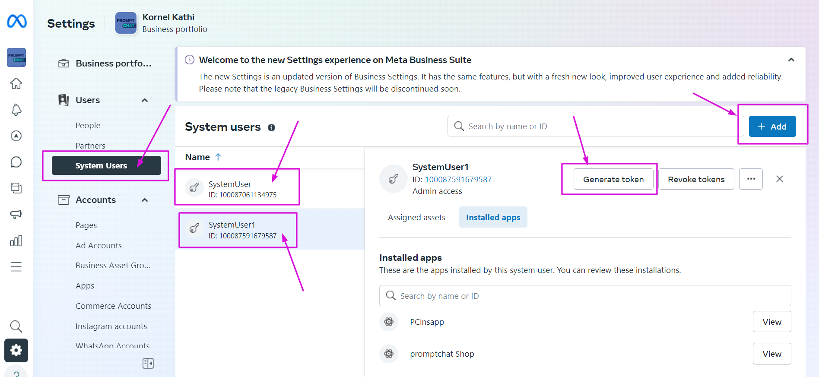Open Business Asset Groups settings
This screenshot has width=819, height=377.
tap(113, 266)
